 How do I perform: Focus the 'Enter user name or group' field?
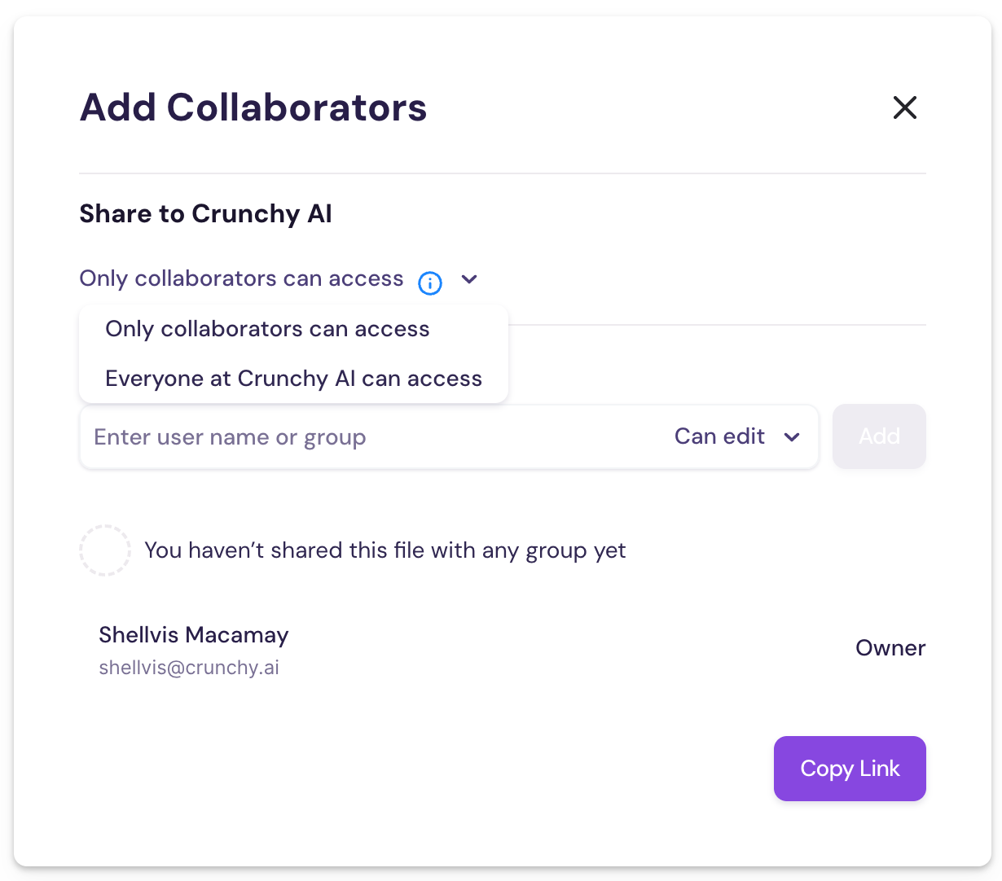(x=367, y=437)
